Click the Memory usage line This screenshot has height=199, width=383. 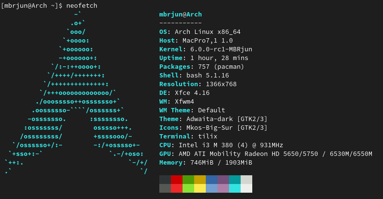click(206, 163)
